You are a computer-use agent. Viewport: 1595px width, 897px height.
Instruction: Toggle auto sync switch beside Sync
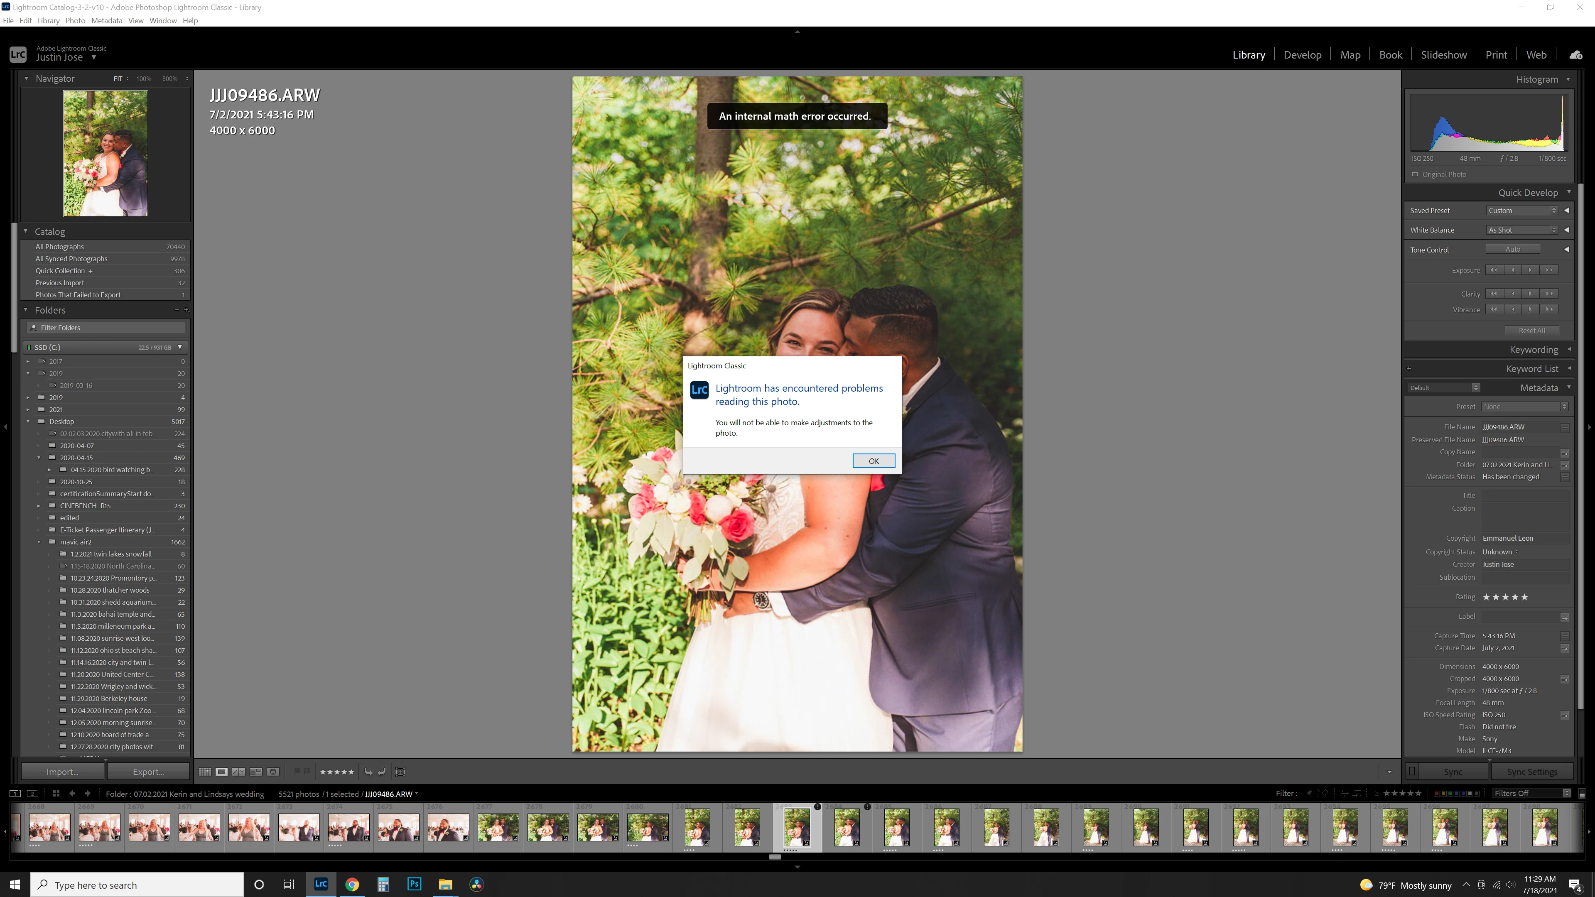(x=1412, y=771)
